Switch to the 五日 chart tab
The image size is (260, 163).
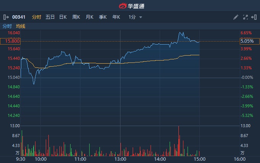tap(50, 17)
